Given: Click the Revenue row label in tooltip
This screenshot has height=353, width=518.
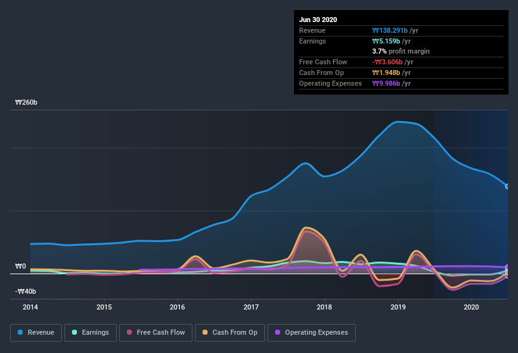Looking at the screenshot, I should coord(312,30).
